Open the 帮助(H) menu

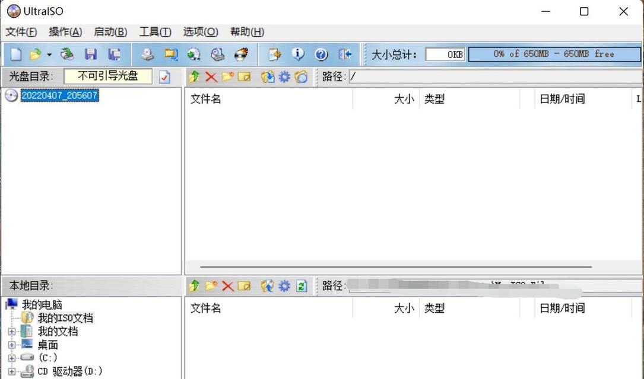(248, 32)
